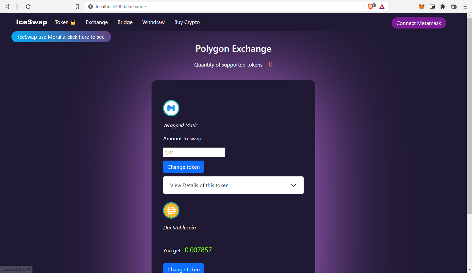Click the Connect Metamask button
The width and height of the screenshot is (472, 273).
[419, 23]
